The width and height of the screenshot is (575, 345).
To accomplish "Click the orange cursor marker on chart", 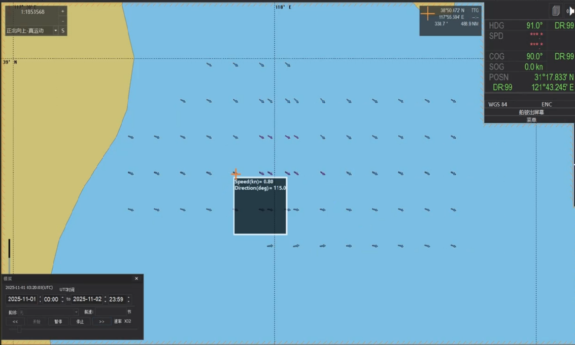I will tap(235, 174).
